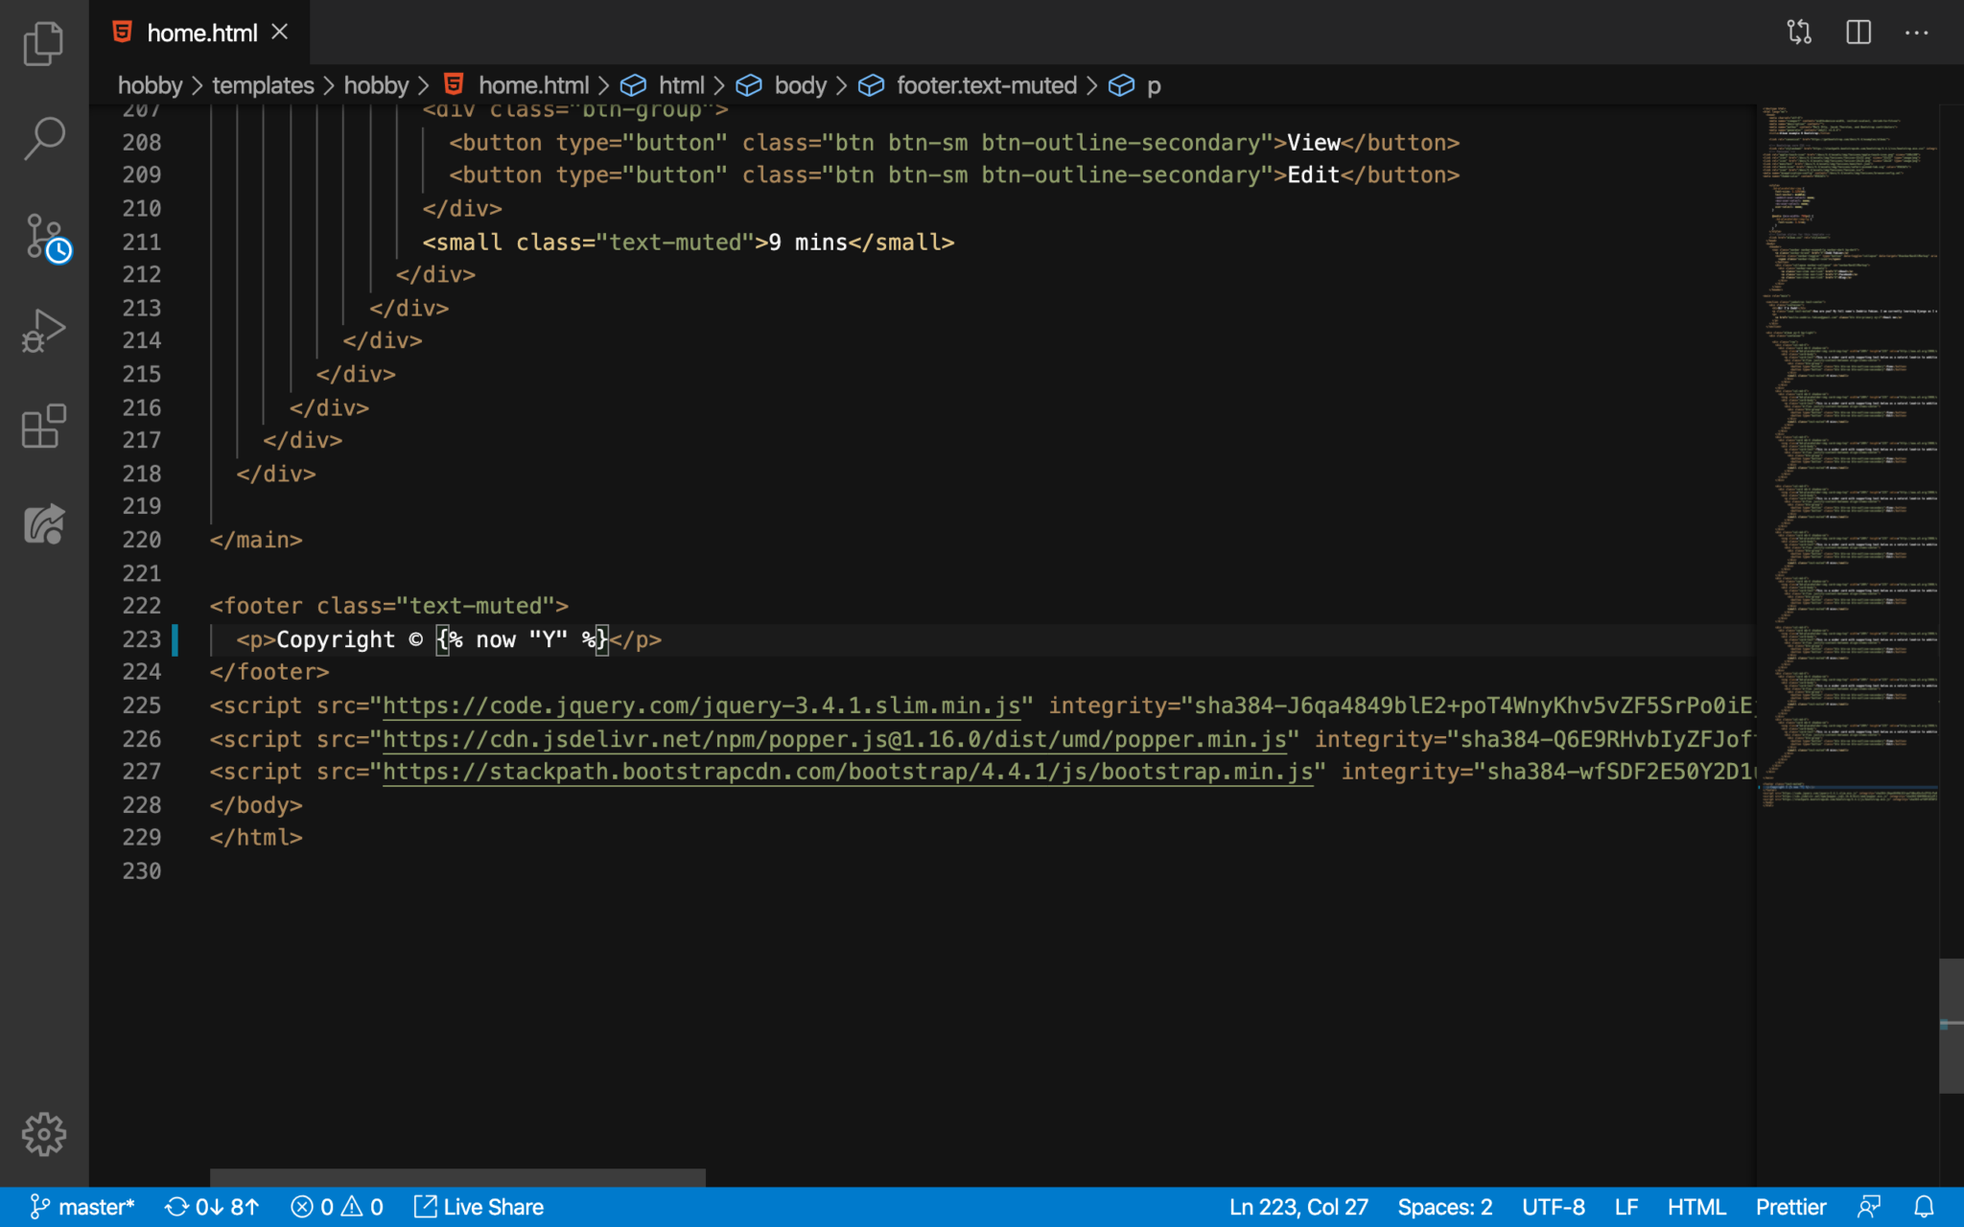This screenshot has width=1964, height=1227.
Task: Follow the bootstrap.min.js stackpath link
Action: pos(848,772)
